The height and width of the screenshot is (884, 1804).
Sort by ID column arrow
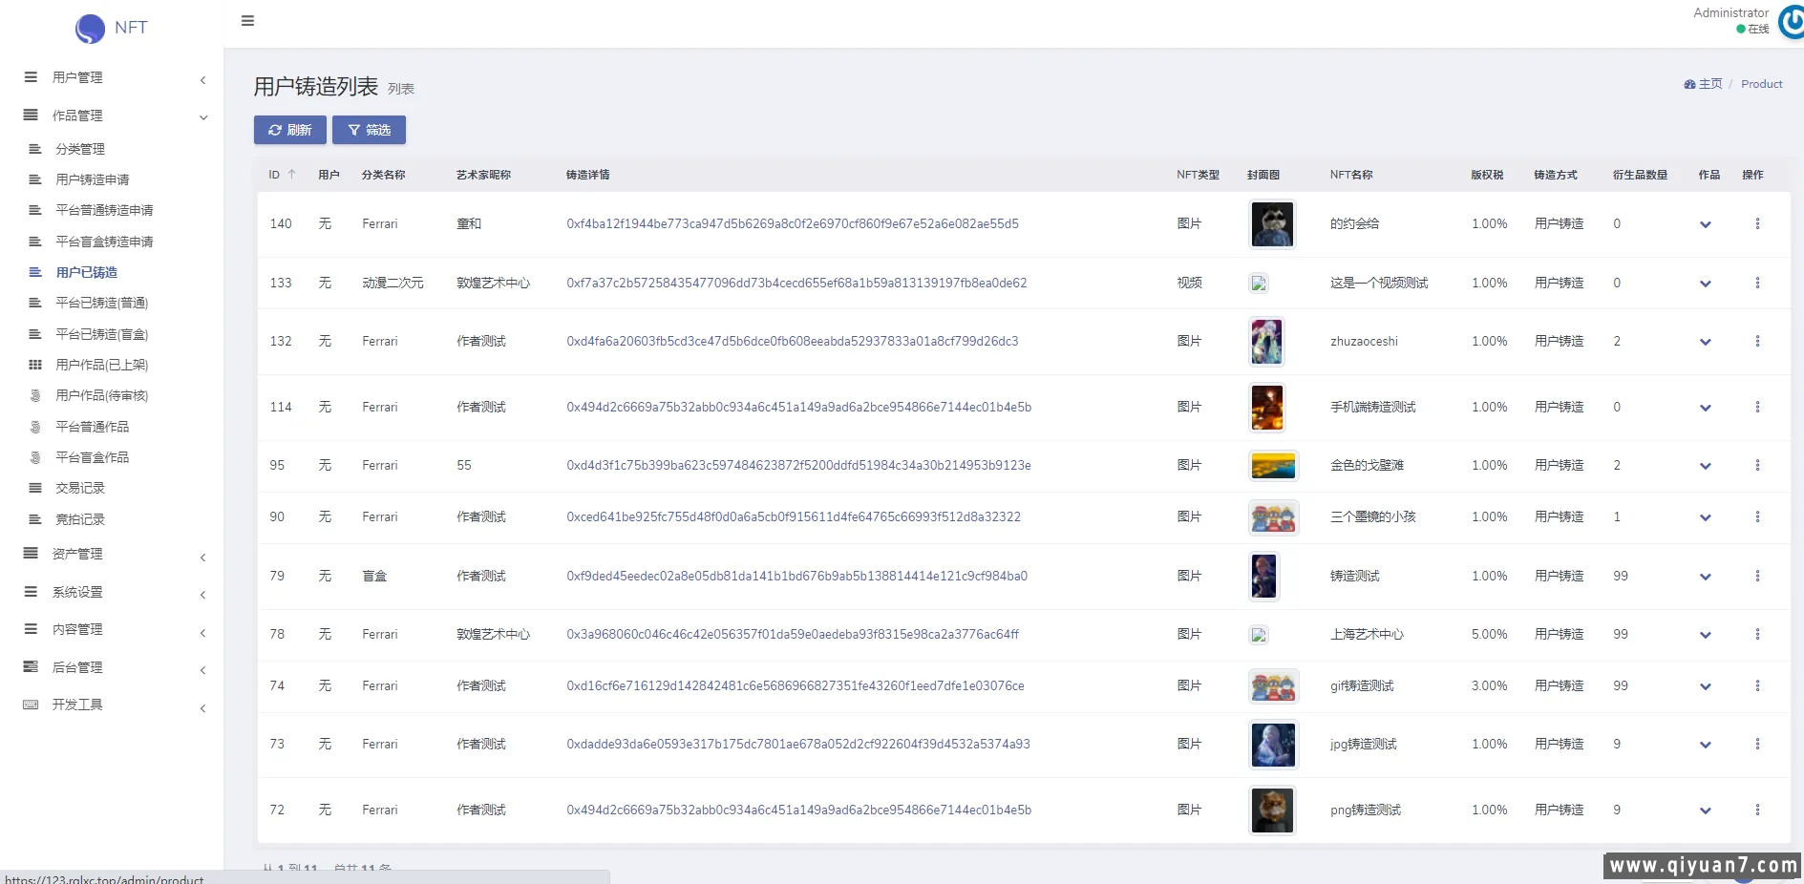pyautogui.click(x=292, y=175)
